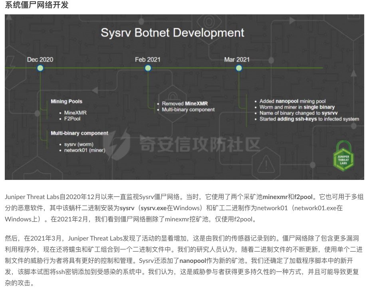Viewport: 365px width, 288px height.
Task: Click Started adding ssh-keys to infected system
Action: [309, 119]
